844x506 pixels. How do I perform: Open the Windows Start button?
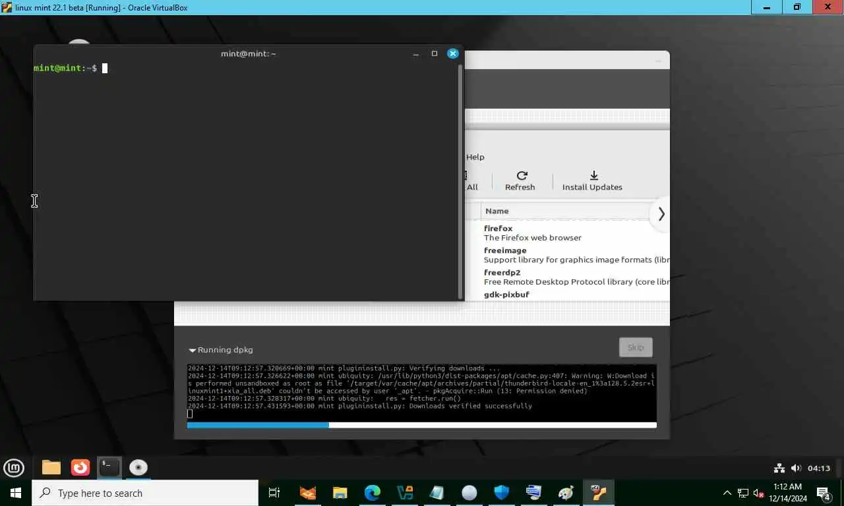pos(15,493)
